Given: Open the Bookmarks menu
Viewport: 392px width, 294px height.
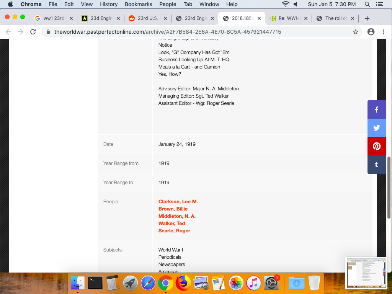Looking at the screenshot, I should [x=139, y=4].
